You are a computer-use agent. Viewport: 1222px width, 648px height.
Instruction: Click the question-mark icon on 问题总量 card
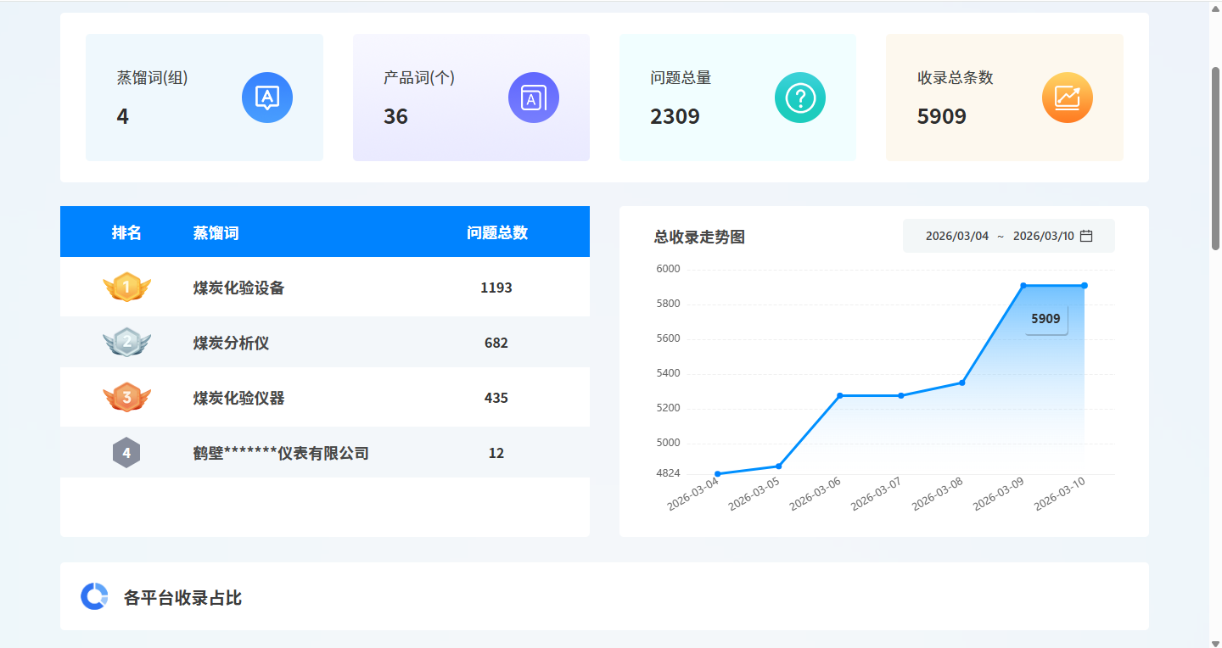point(800,98)
